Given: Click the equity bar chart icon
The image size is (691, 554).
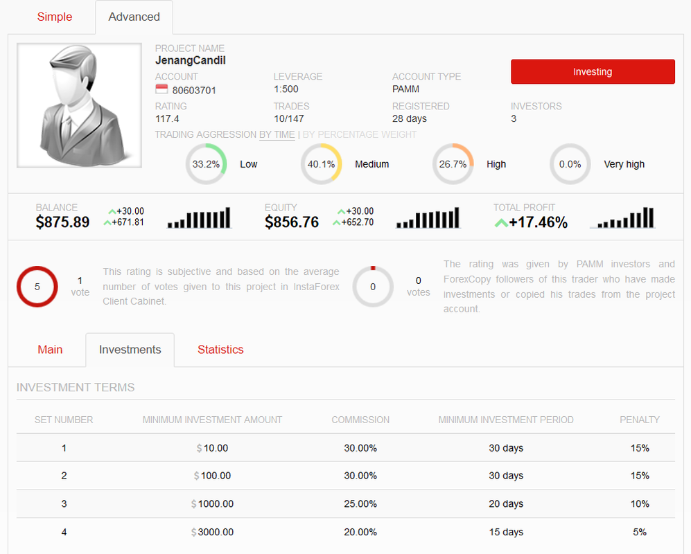Looking at the screenshot, I should (x=428, y=217).
